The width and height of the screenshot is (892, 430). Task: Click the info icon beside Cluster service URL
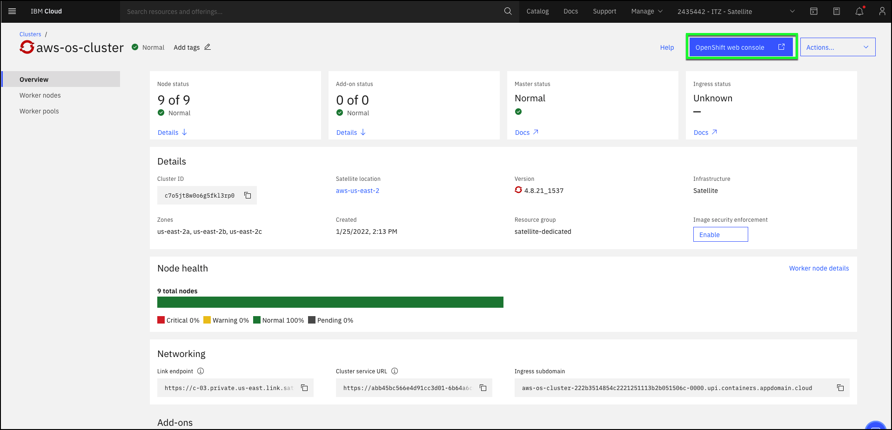pos(395,371)
